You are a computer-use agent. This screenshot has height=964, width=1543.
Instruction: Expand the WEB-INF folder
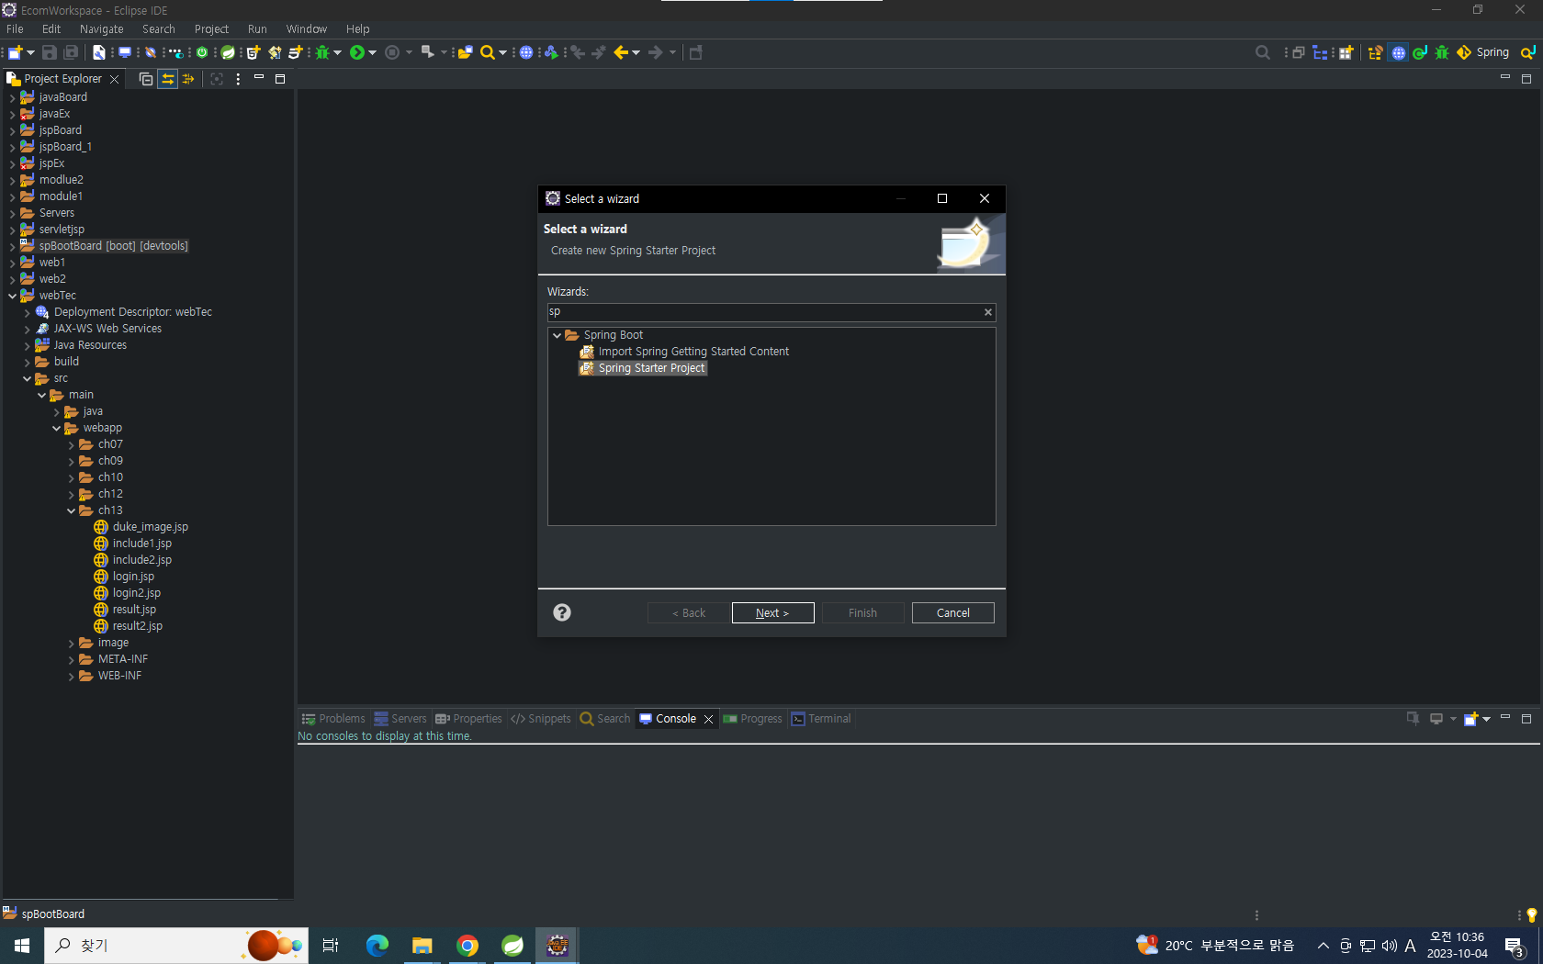[71, 676]
